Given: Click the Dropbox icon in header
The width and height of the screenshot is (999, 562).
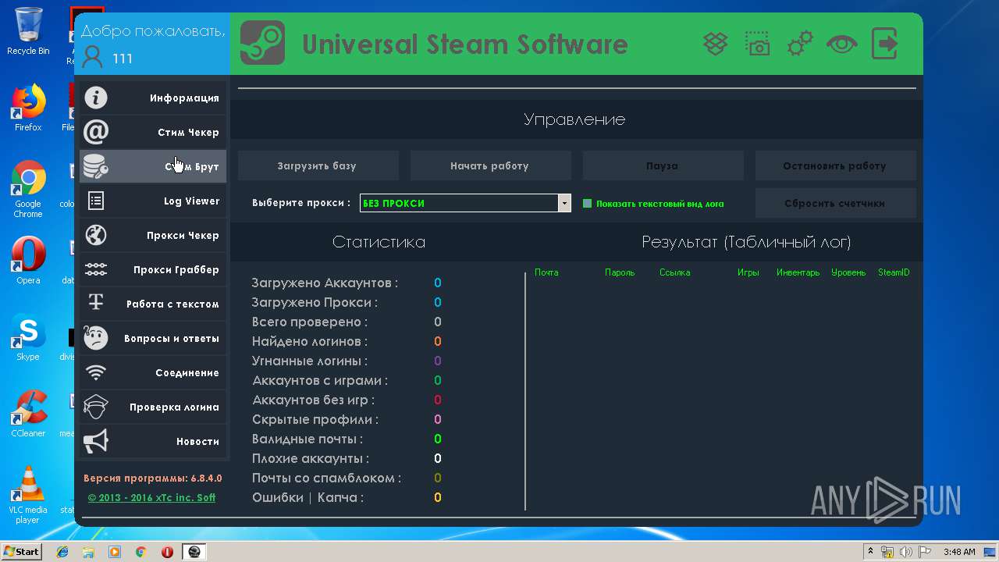Looking at the screenshot, I should pos(716,44).
